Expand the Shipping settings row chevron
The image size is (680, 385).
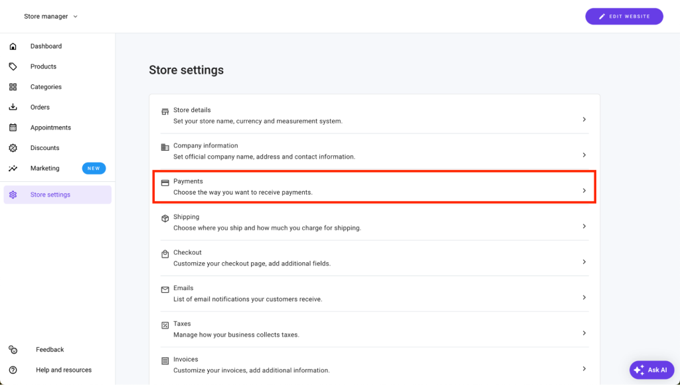[x=584, y=226]
